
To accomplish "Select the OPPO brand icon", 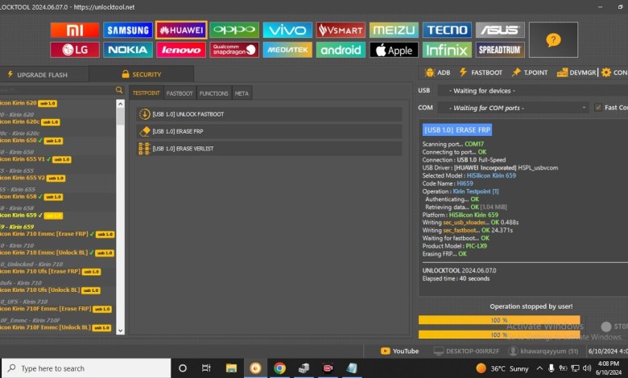I will point(234,30).
